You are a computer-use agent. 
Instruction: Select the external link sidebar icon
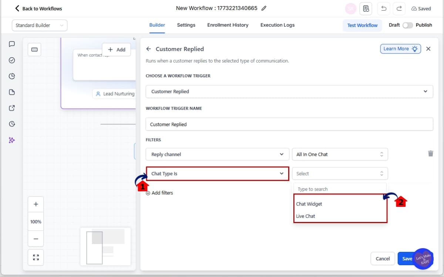point(11,108)
